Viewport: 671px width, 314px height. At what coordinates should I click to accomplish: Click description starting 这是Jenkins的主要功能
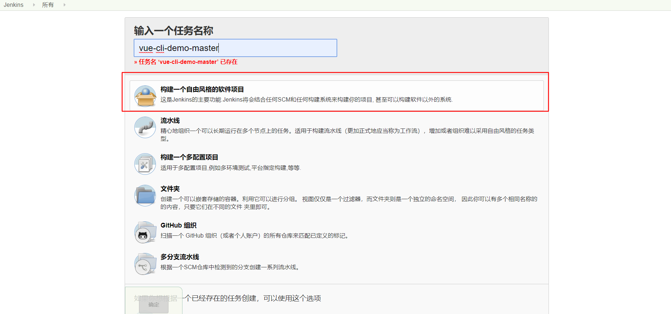[307, 100]
